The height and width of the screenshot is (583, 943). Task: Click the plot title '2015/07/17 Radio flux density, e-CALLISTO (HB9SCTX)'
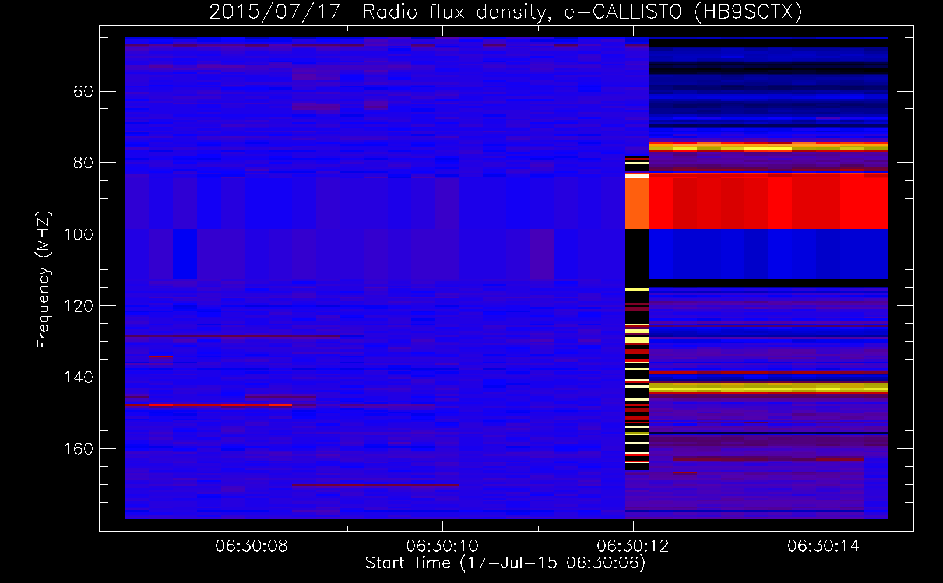click(505, 12)
